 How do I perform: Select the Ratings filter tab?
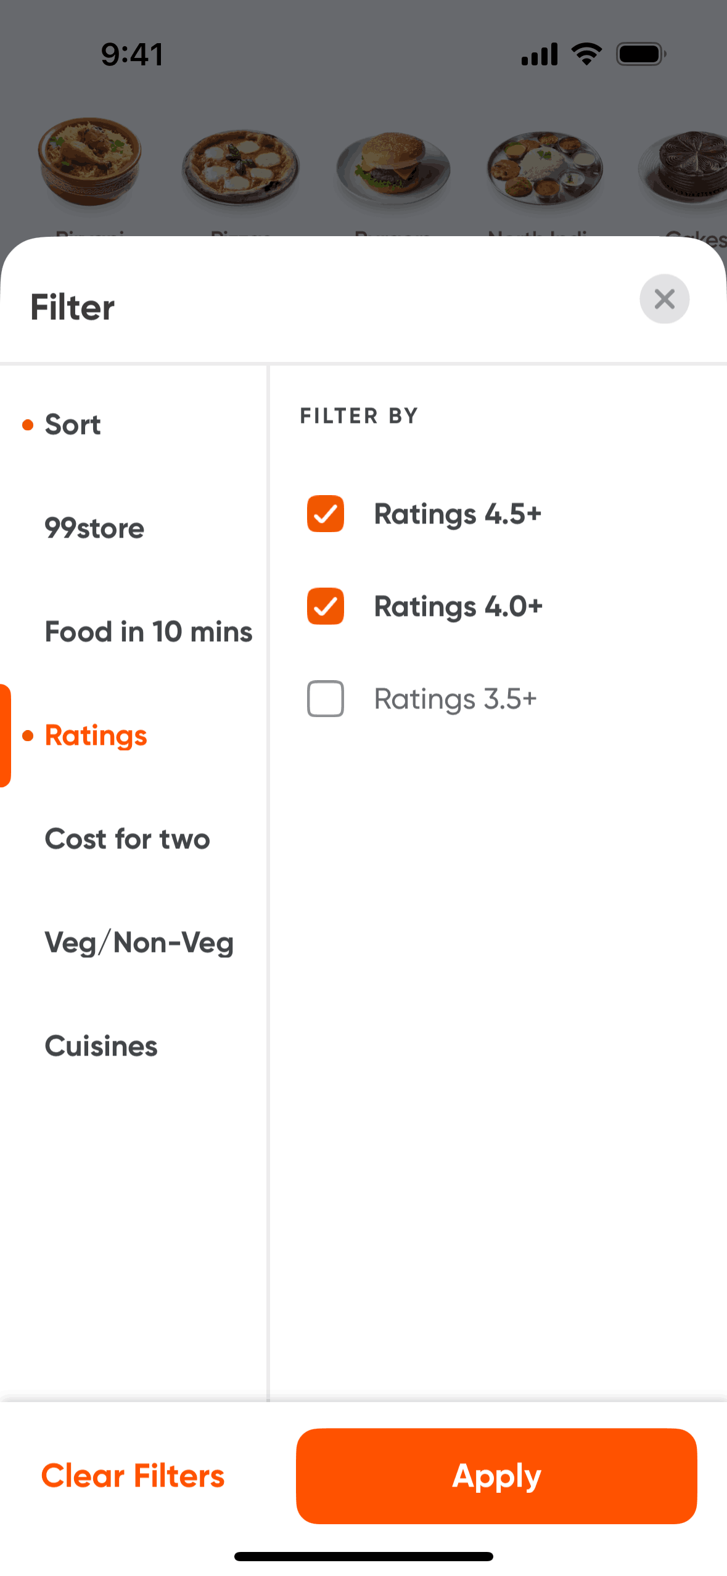(x=96, y=736)
